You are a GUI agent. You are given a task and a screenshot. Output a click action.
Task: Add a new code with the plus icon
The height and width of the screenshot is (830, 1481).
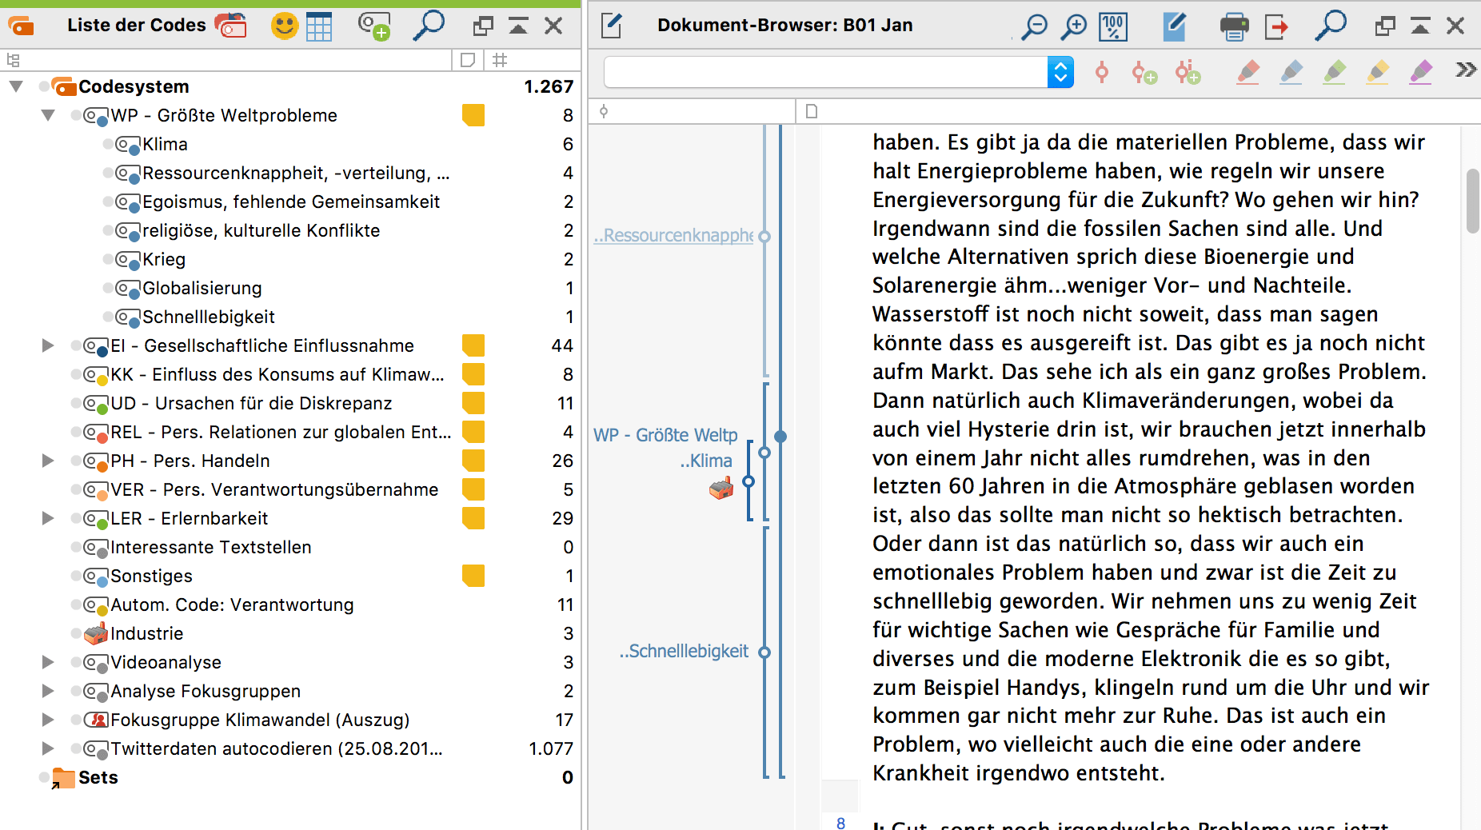[373, 26]
